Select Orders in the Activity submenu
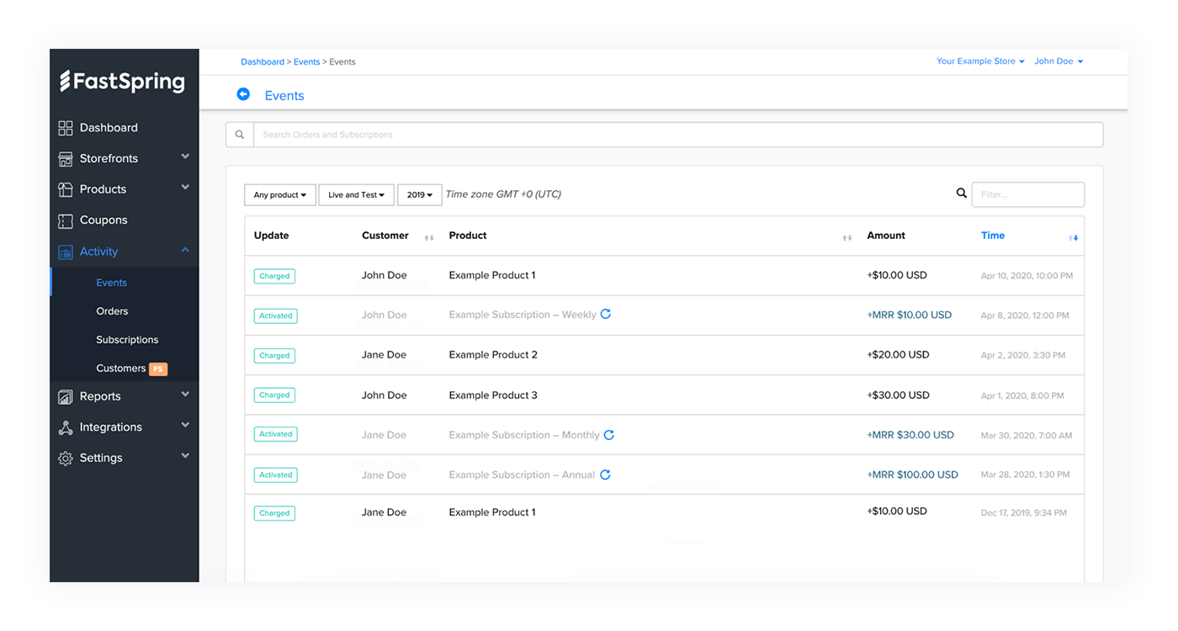Screen dimensions: 1178x631 (x=112, y=311)
